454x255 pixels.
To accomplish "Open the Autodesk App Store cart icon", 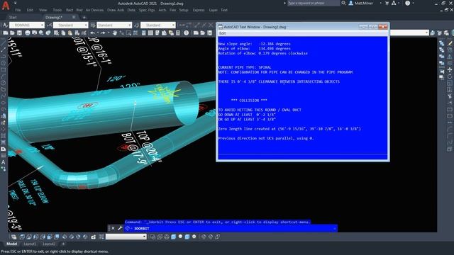I will click(387, 3).
